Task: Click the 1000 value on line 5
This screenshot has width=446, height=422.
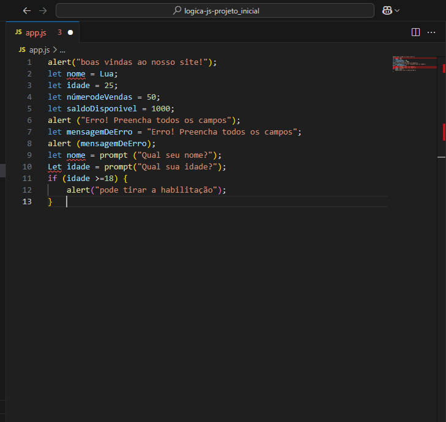Action: 161,109
